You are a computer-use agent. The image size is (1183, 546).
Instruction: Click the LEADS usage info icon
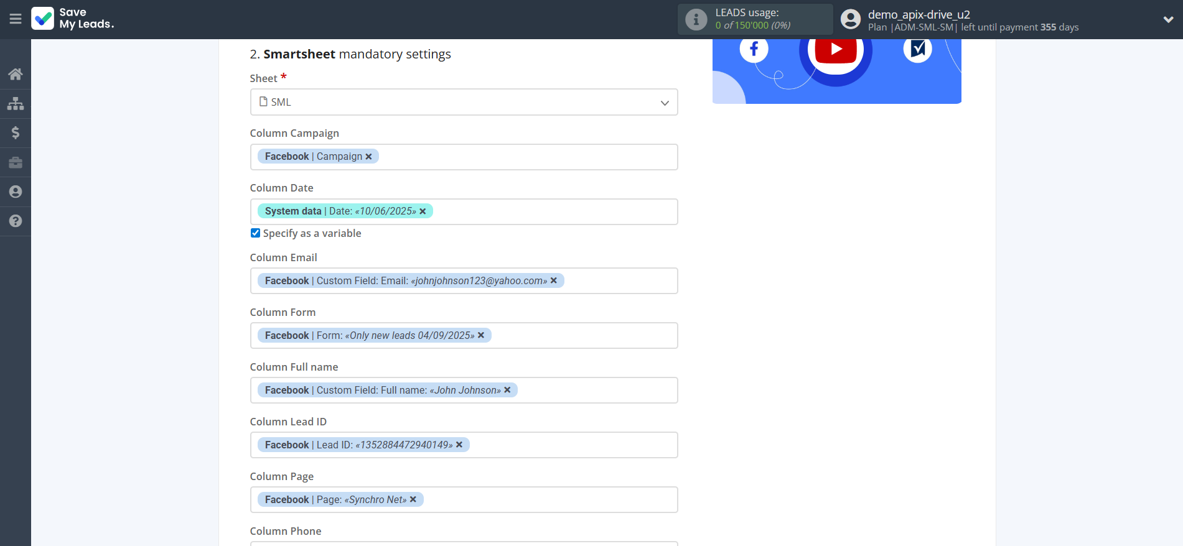point(696,19)
